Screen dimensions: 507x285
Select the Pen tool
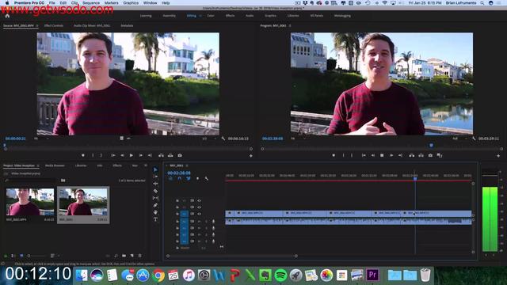(155, 205)
